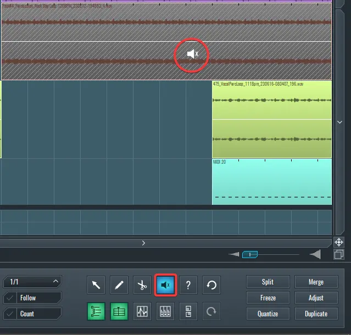Click the undo arrow button

pos(211,285)
